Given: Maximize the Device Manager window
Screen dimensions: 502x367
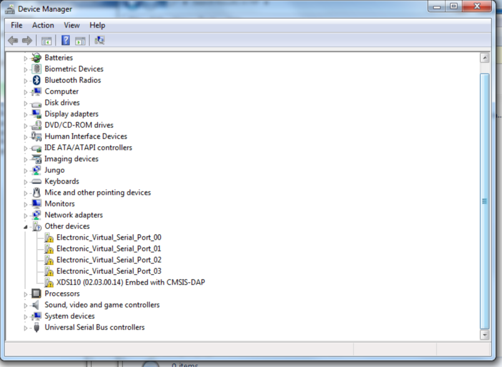Looking at the screenshot, I should pos(454,6).
